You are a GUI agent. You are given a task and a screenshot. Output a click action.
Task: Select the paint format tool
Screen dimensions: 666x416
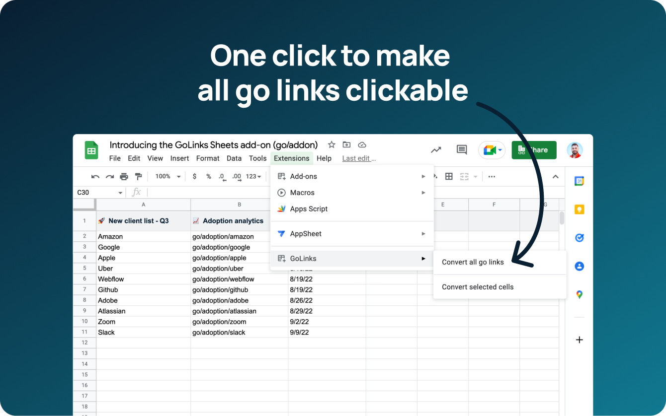point(138,176)
